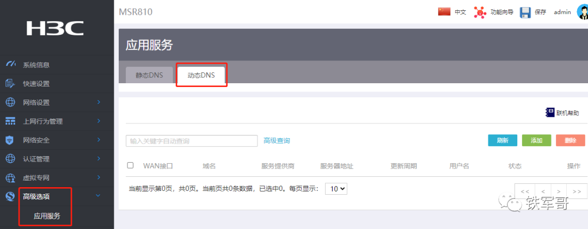Click the 保存 label in header
The width and height of the screenshot is (588, 229).
tap(541, 13)
